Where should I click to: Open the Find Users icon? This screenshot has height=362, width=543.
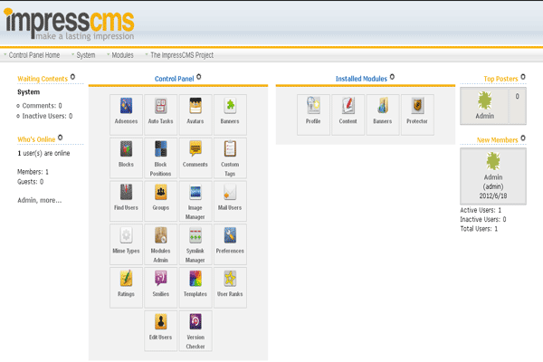[x=126, y=201]
